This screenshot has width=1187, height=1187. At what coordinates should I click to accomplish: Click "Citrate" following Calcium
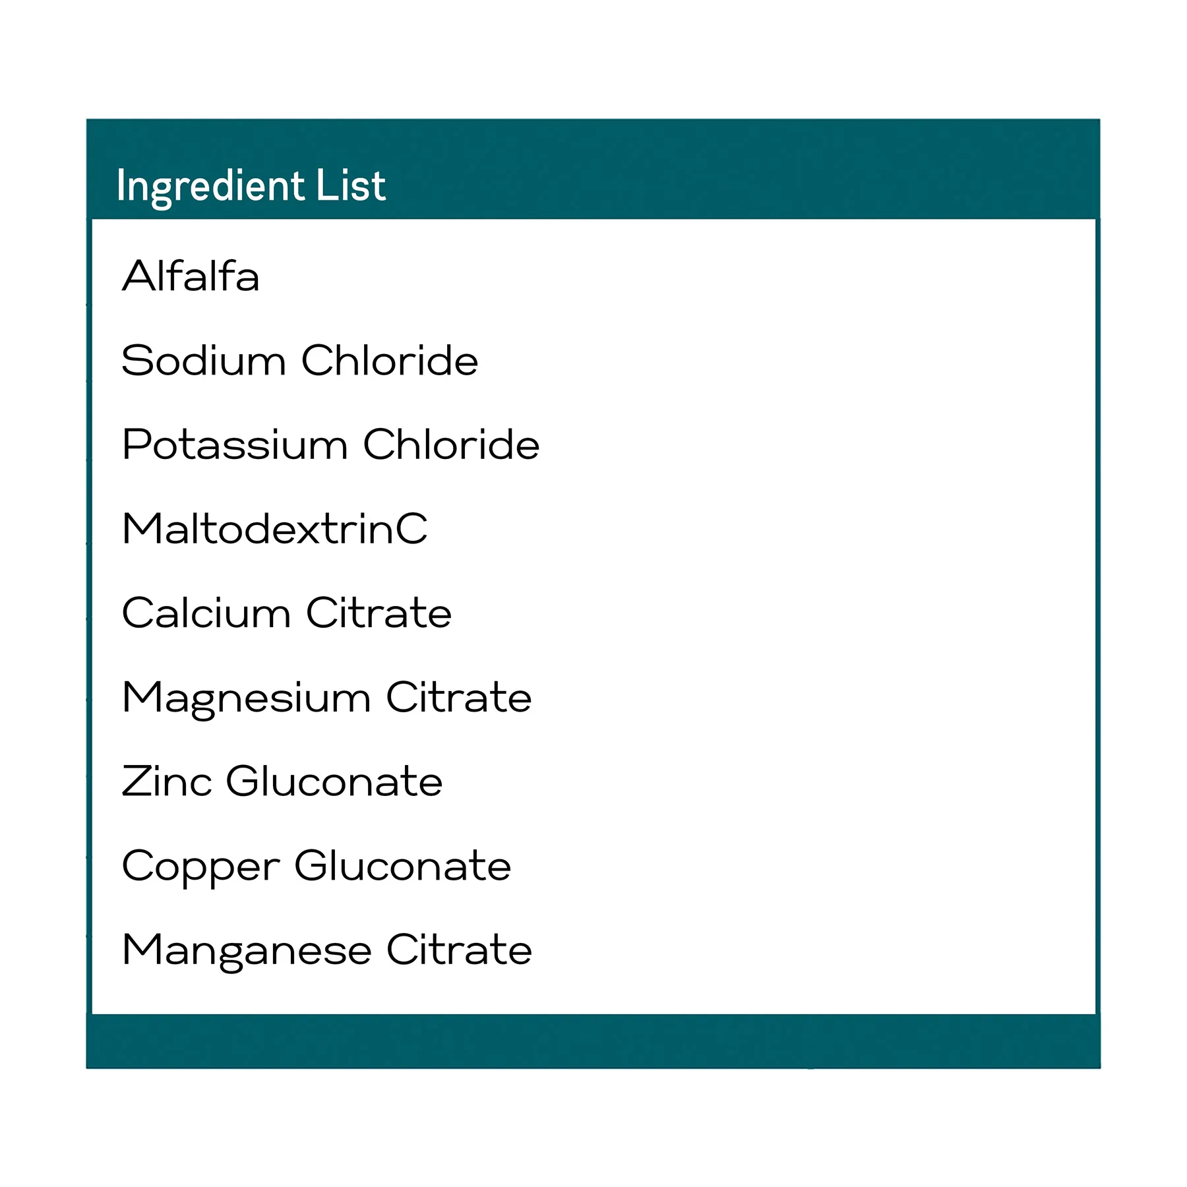[379, 613]
